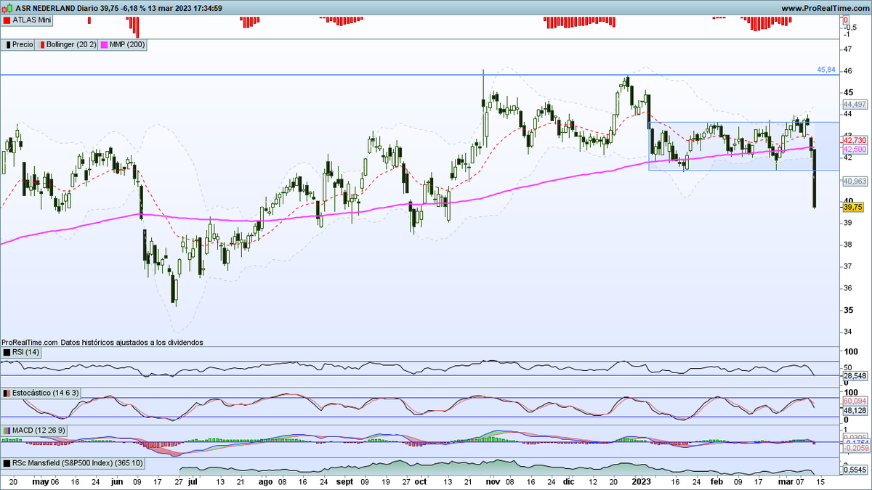Click the 'oct' label on date axis
This screenshot has width=872, height=490.
pos(421,481)
